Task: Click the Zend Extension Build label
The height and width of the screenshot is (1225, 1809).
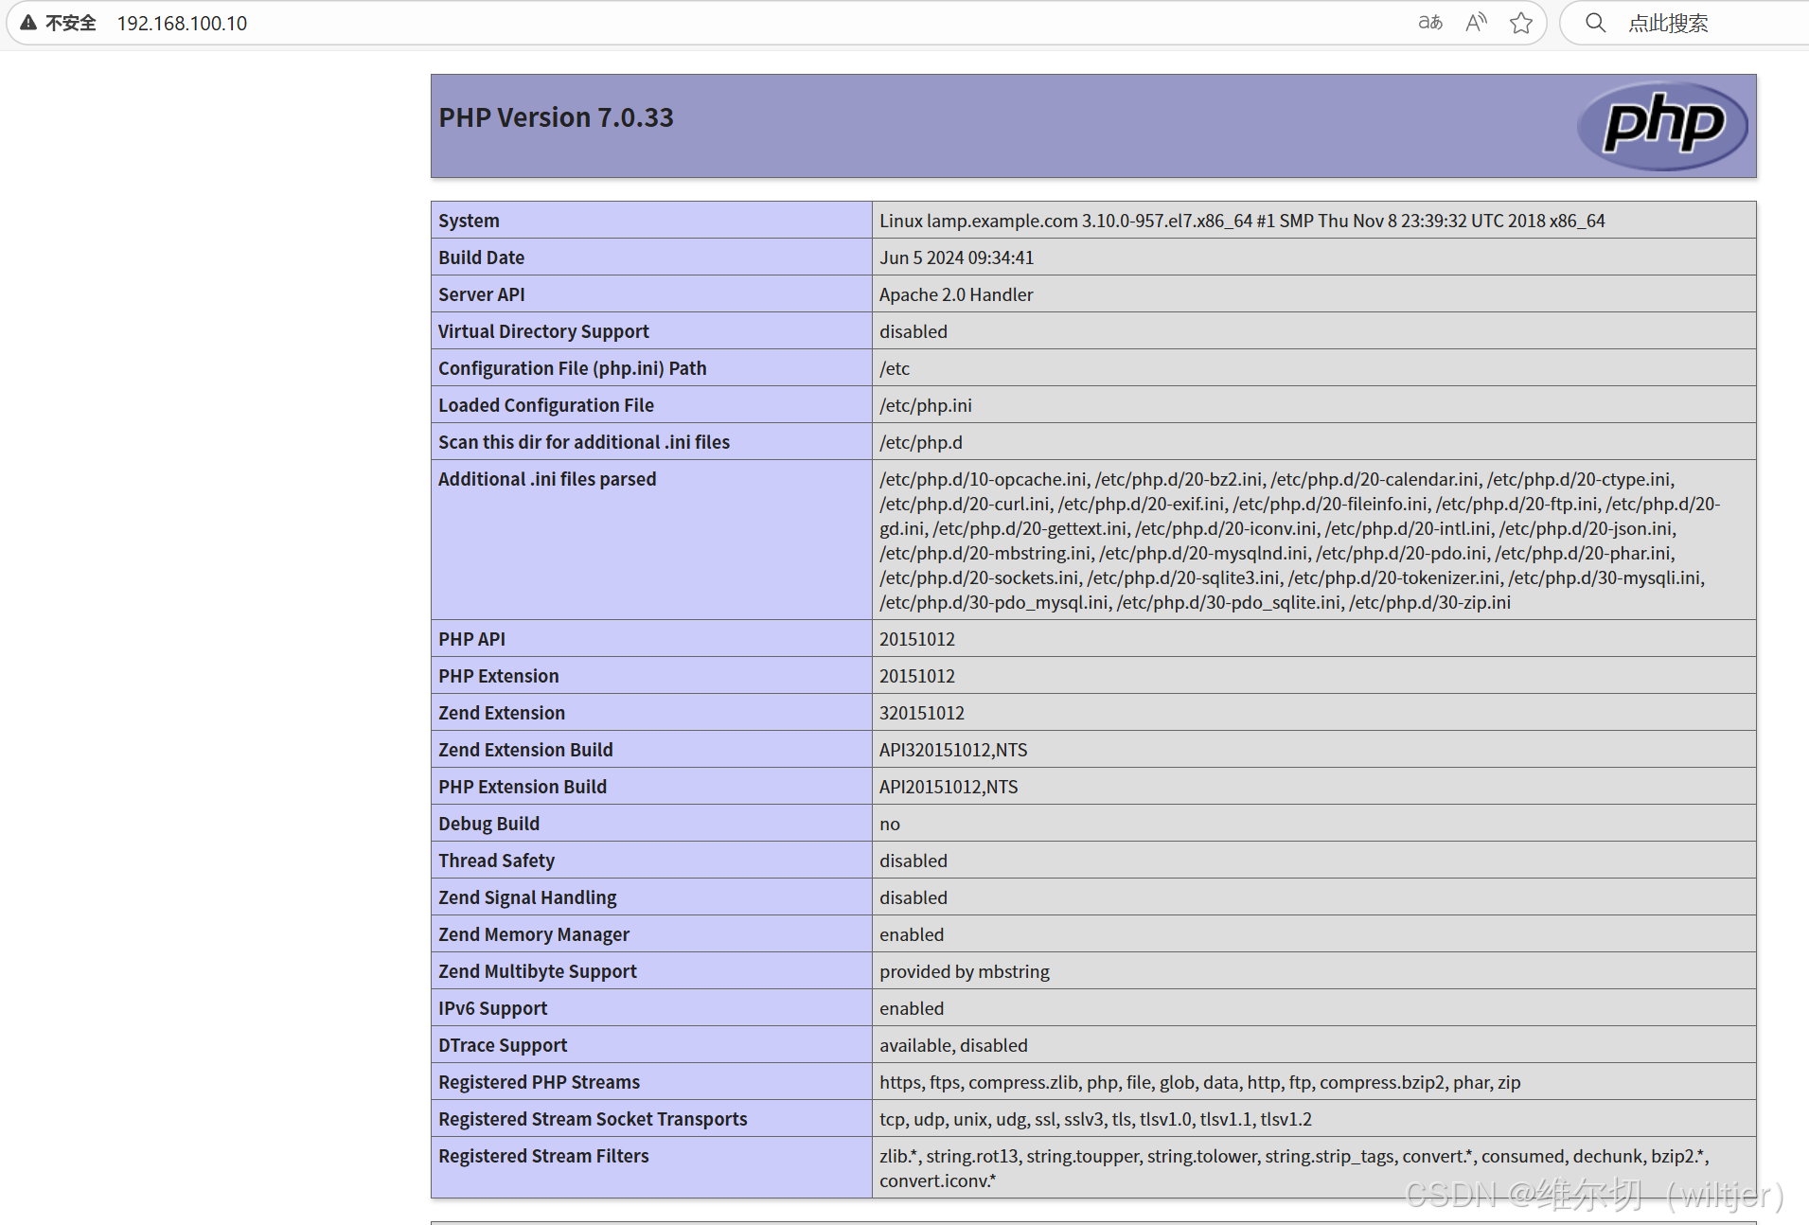Action: coord(525,750)
